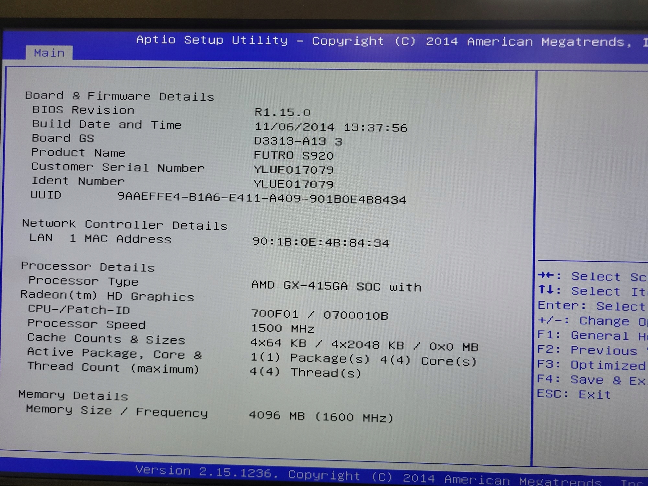Select the Build Date and Time row
Screen dimensions: 648x486
coord(107,124)
